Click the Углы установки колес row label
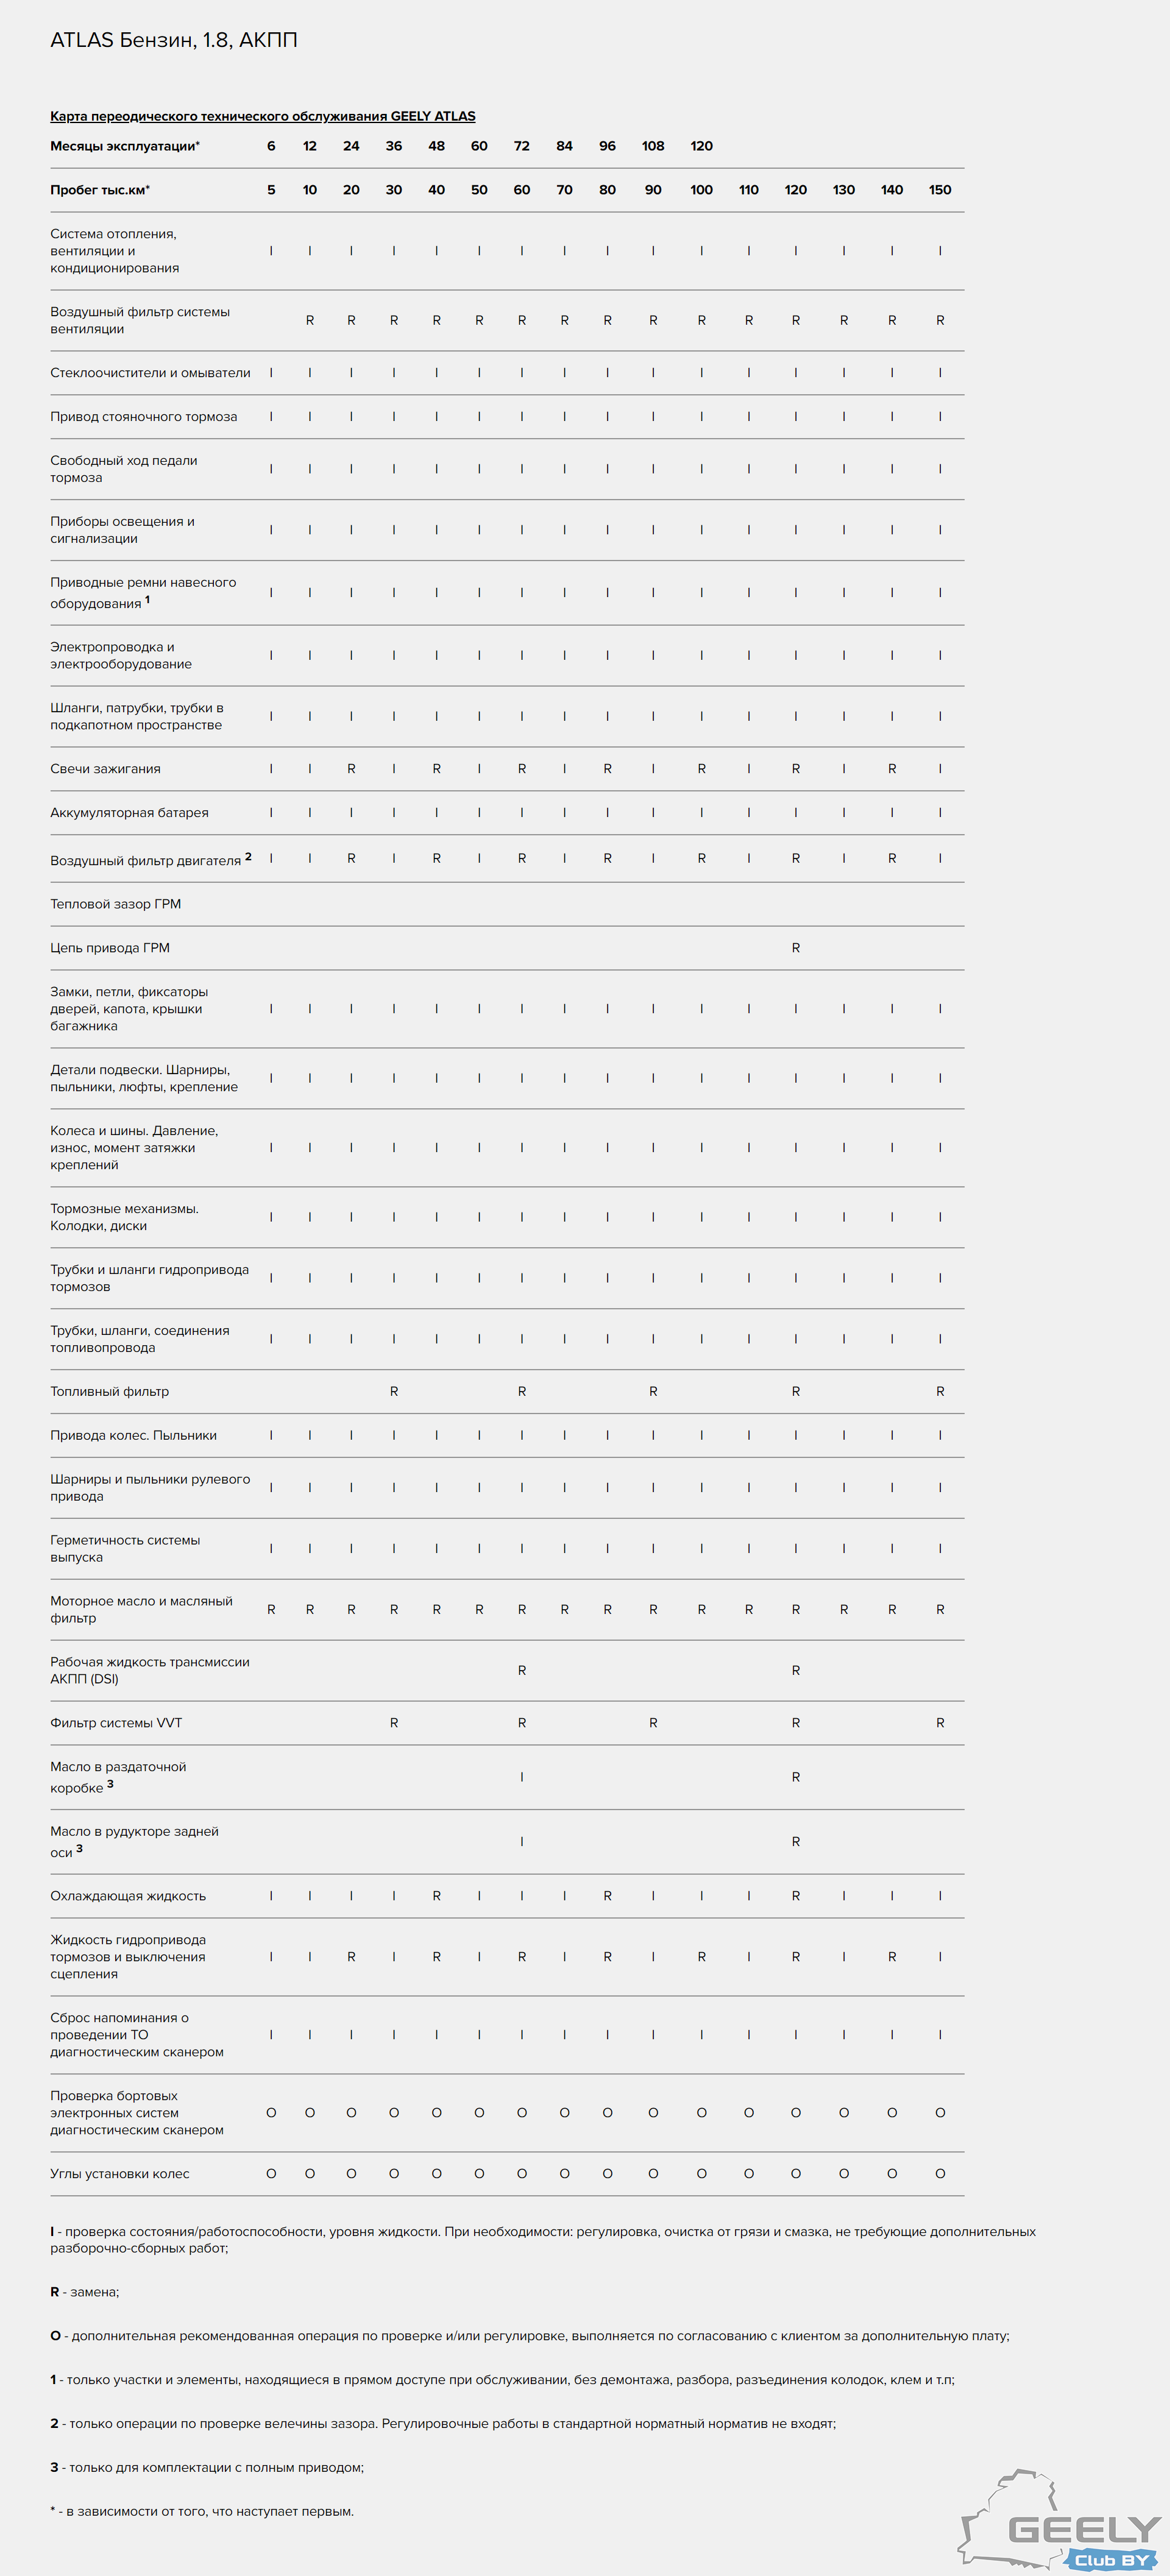The width and height of the screenshot is (1170, 2576). tap(120, 2174)
